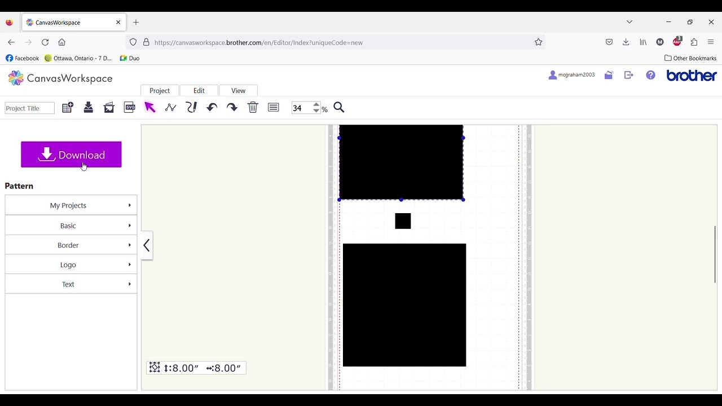
Task: Open the Firefox downloads arrow icon
Action: click(x=626, y=42)
